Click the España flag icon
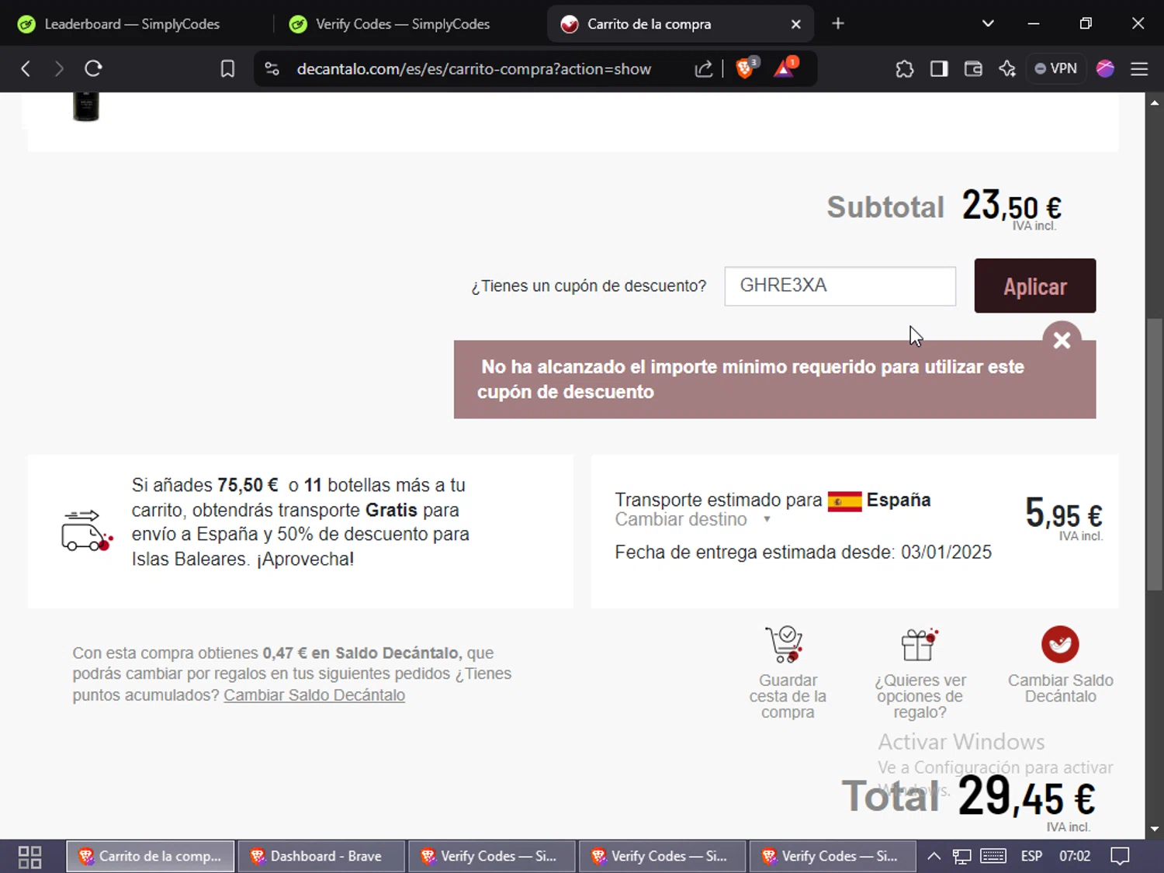Screen dimensions: 1164x873 [844, 501]
